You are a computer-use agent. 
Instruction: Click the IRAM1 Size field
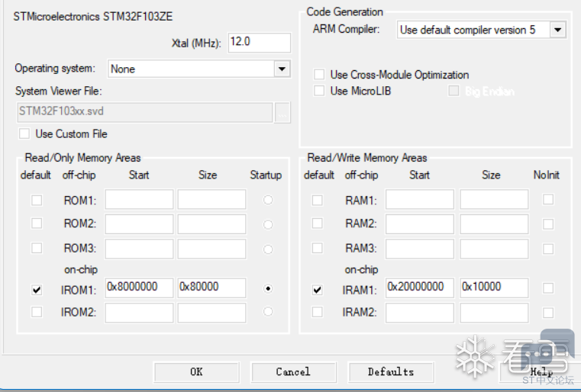pos(494,288)
